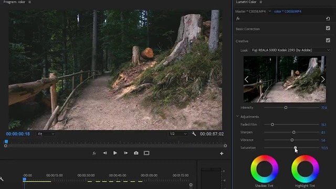Click the right zoom scroll bar handle

pos(225,146)
